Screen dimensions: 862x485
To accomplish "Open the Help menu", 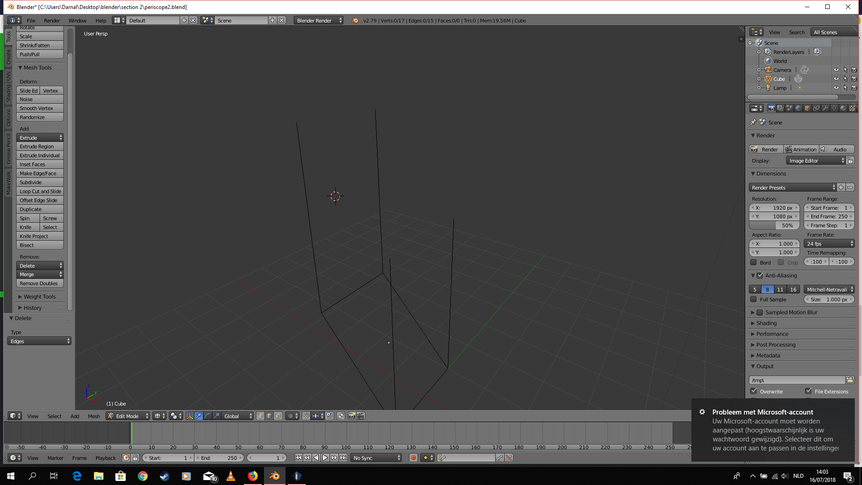I will (101, 20).
